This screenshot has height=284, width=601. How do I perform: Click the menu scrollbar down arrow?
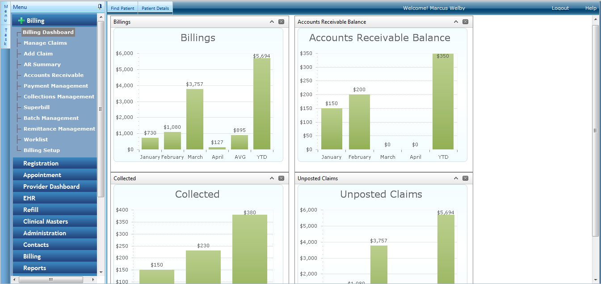pos(101,272)
